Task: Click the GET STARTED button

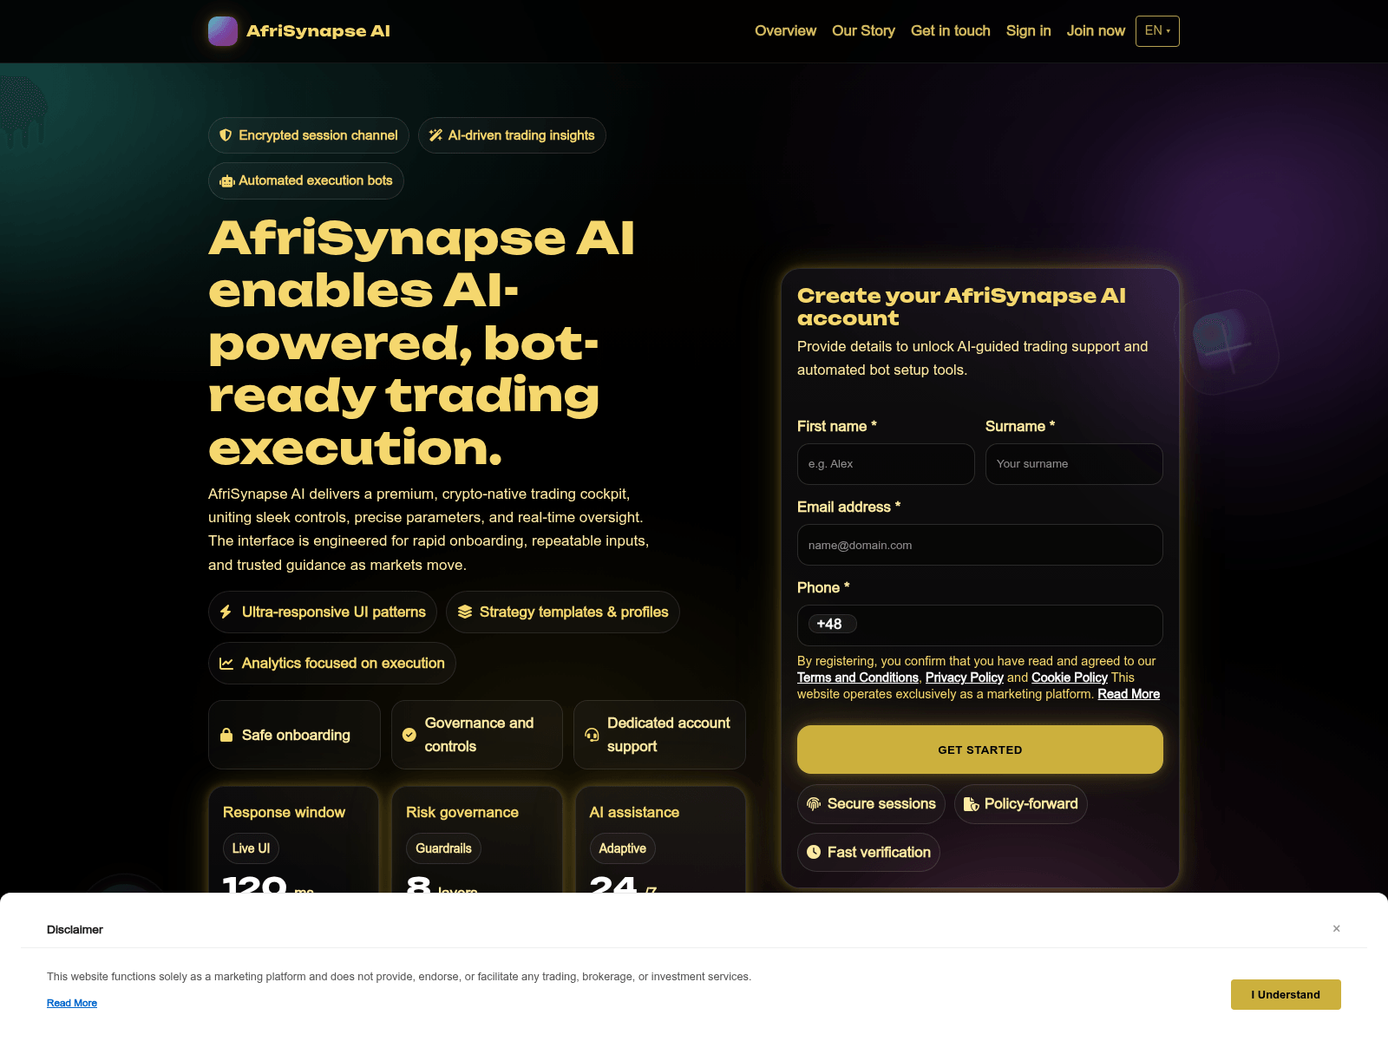Action: click(x=980, y=750)
